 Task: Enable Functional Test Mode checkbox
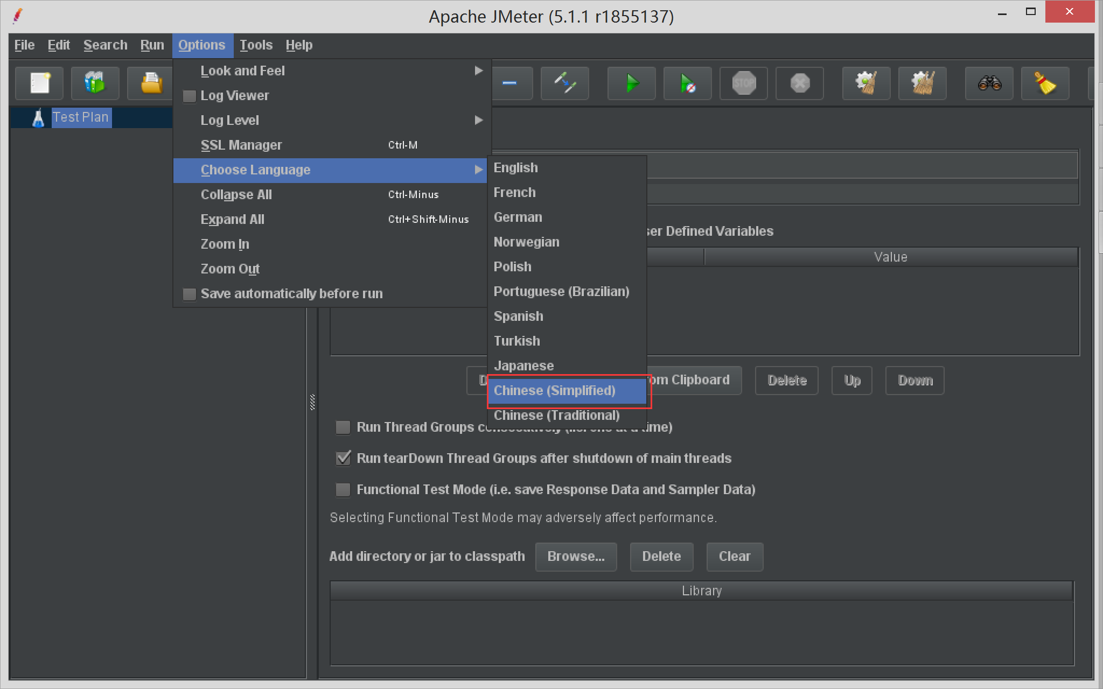click(343, 489)
